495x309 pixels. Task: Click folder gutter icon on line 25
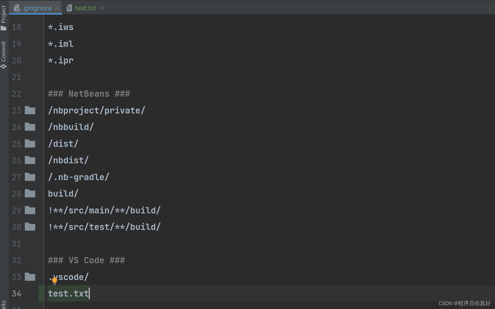click(30, 144)
